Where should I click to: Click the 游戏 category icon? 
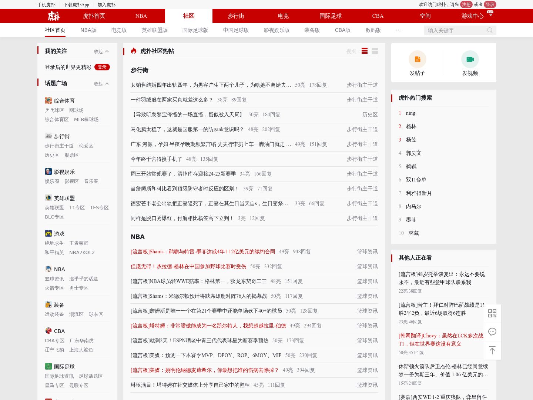pyautogui.click(x=48, y=233)
